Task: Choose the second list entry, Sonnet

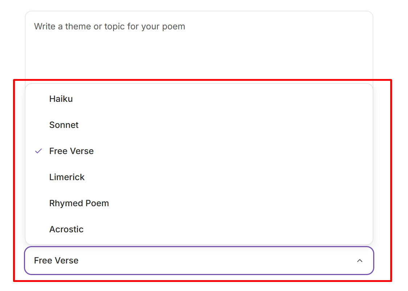Action: pos(64,125)
